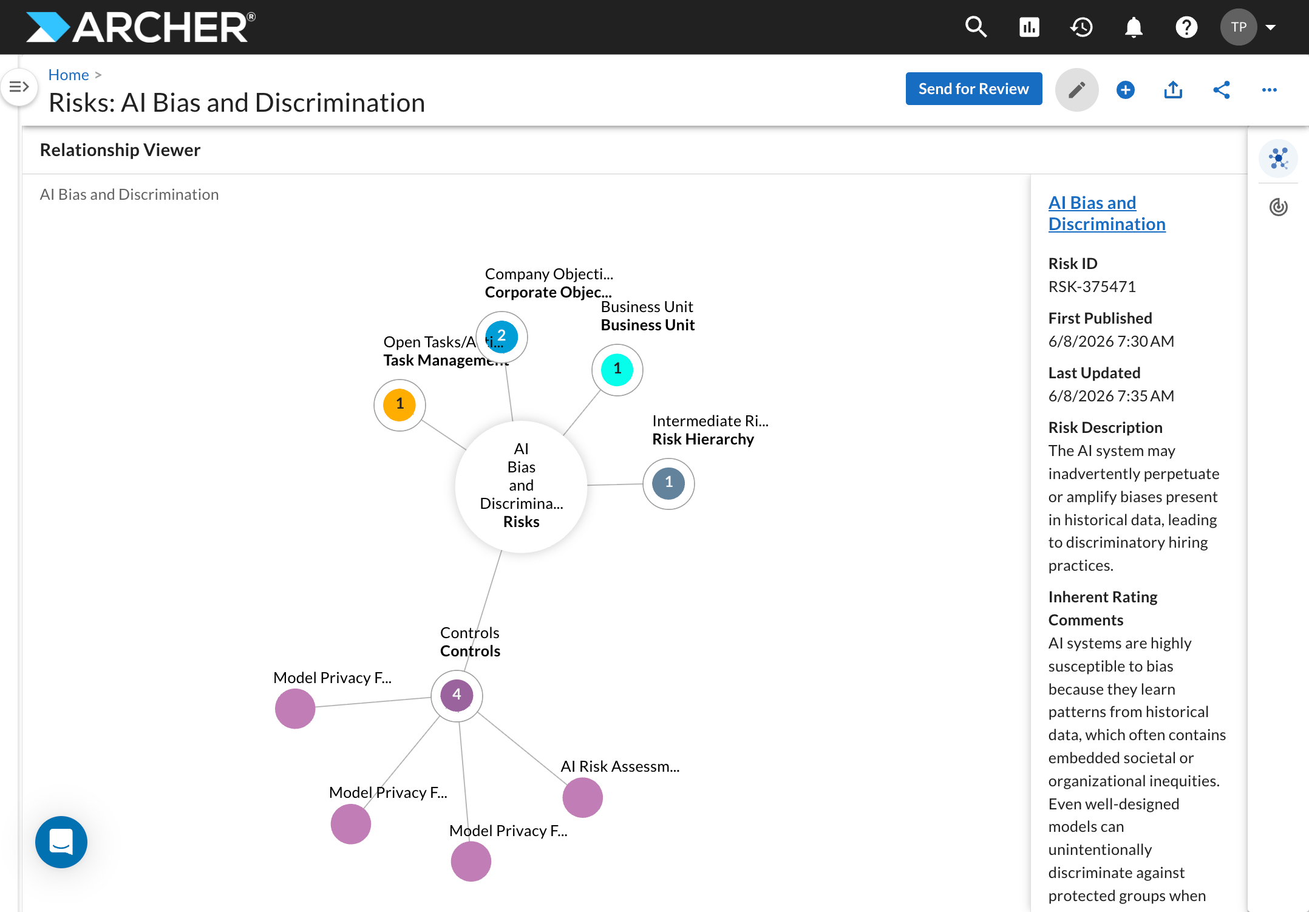Open the global search icon
Image resolution: width=1309 pixels, height=912 pixels.
click(976, 27)
